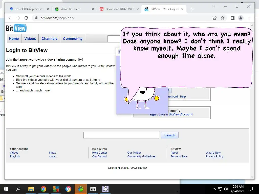The height and width of the screenshot is (194, 259).
Task: Switch to the Wave Browser tab
Action: click(74, 9)
